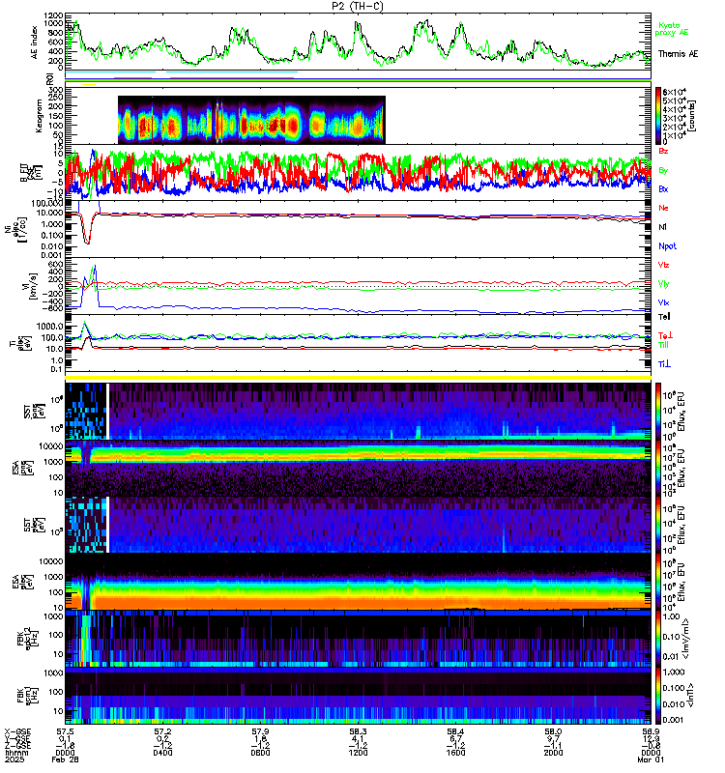Select the green "Viy" velocity legend label

(663, 284)
